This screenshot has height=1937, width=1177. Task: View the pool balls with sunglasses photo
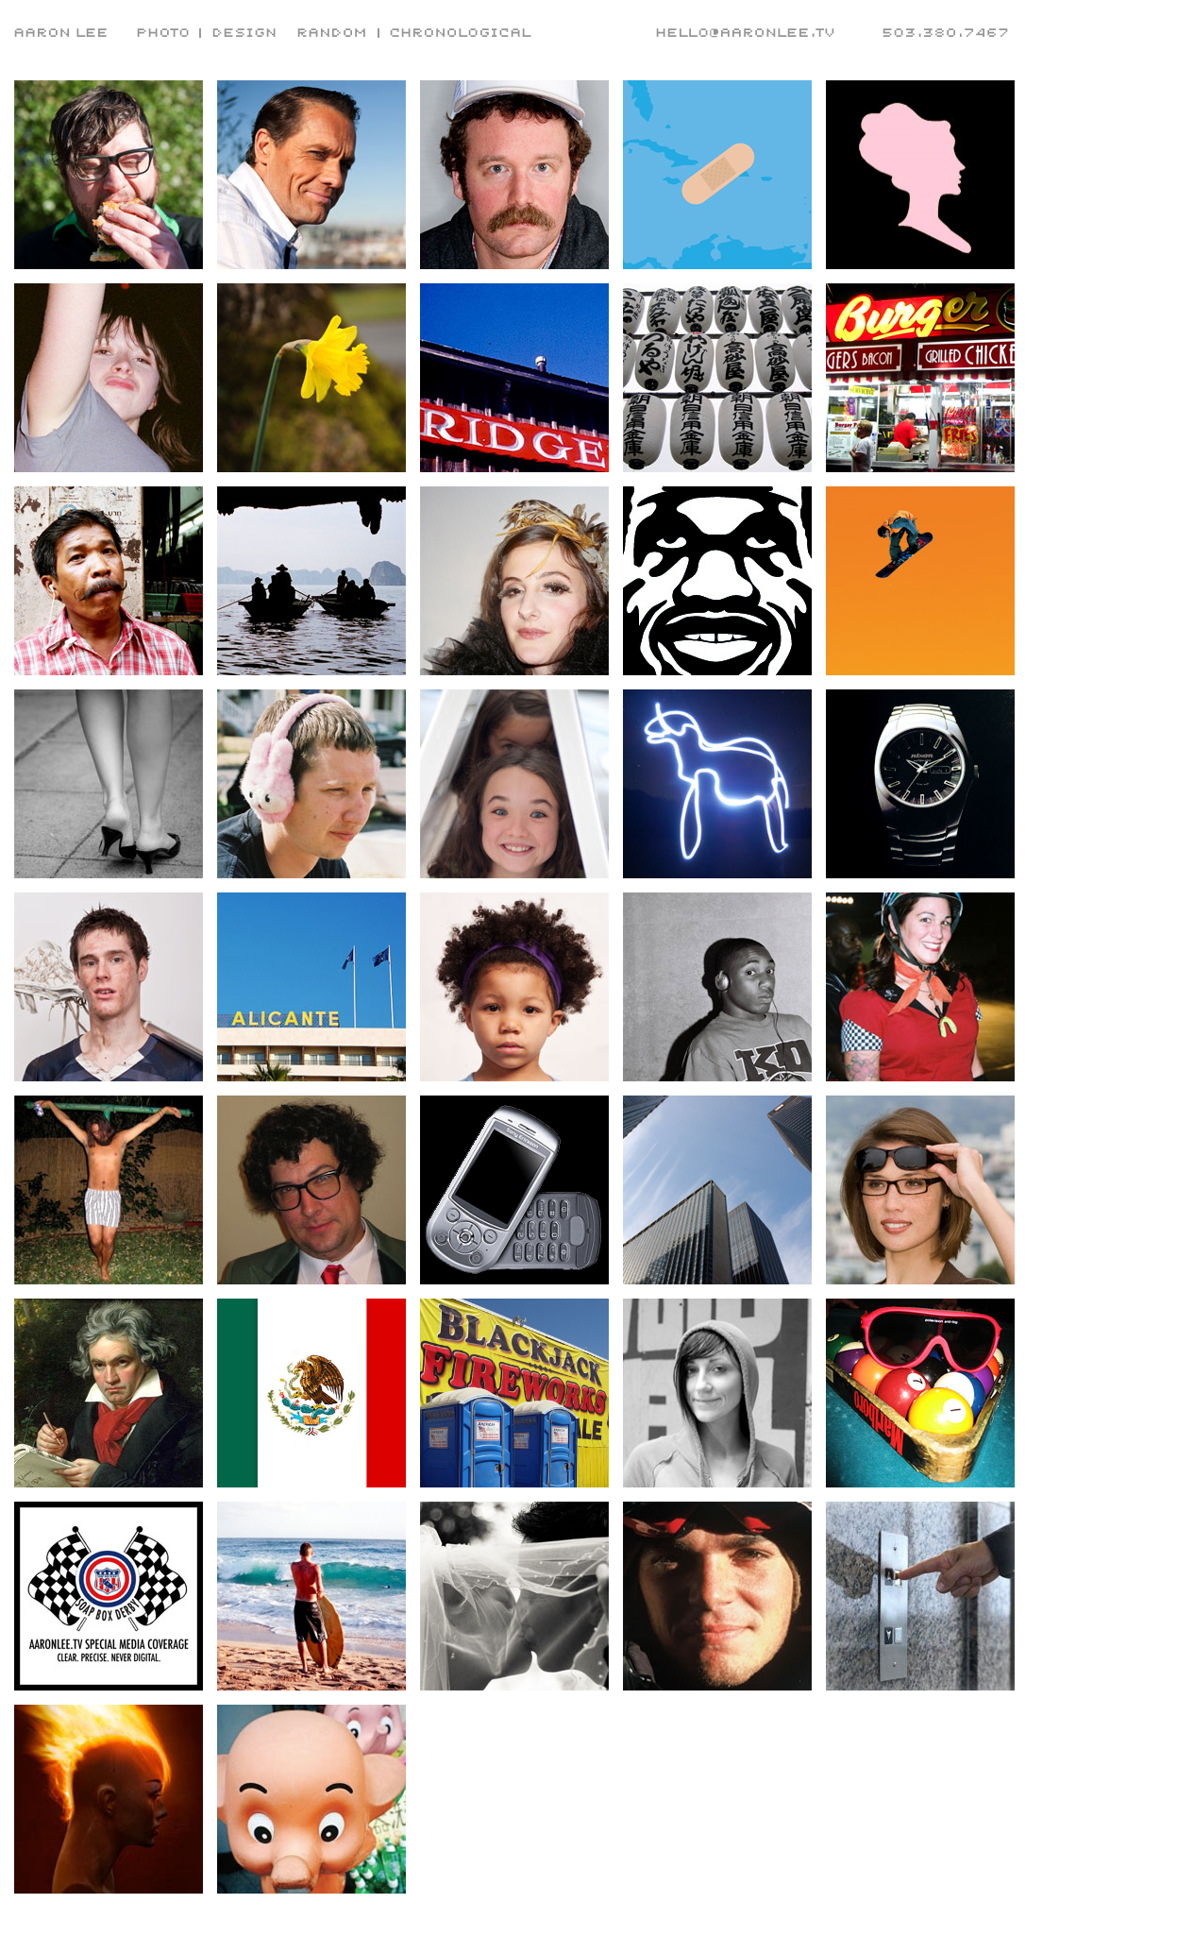[x=920, y=1393]
